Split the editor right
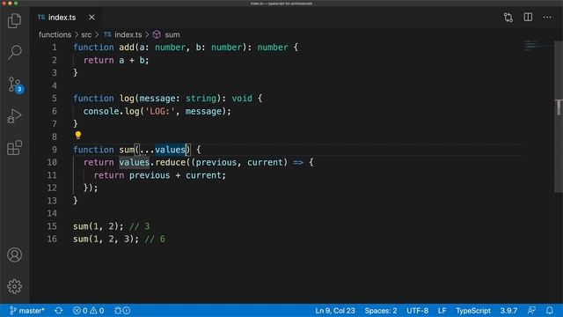This screenshot has width=563, height=317. (528, 18)
